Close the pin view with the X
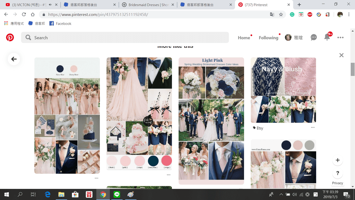Screen dimensions: 355x200 (341, 55)
